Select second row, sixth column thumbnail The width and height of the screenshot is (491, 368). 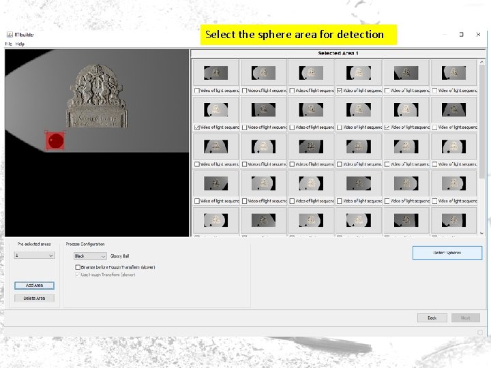[453, 110]
